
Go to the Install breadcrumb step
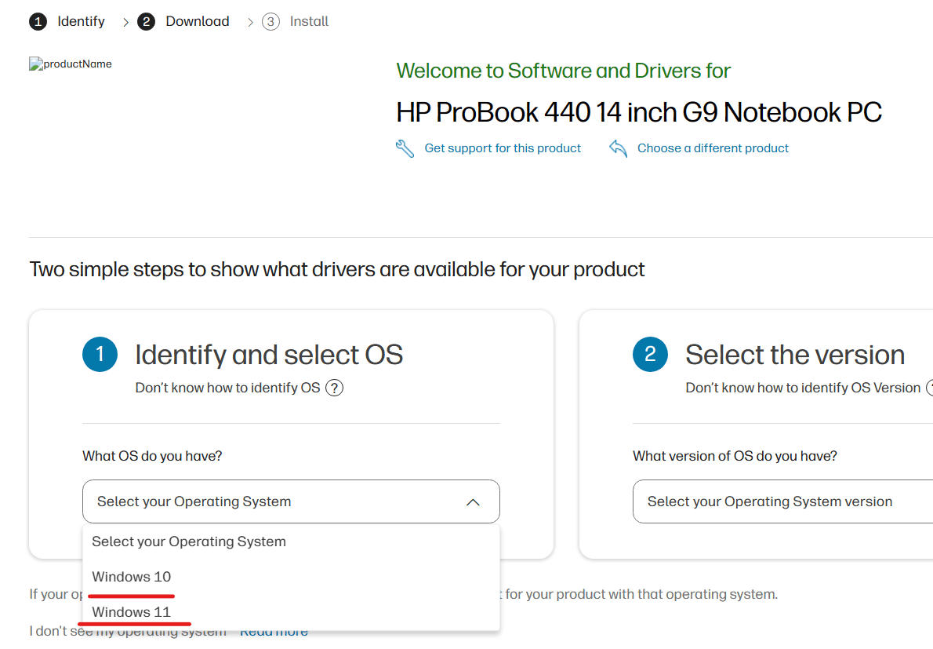(309, 21)
